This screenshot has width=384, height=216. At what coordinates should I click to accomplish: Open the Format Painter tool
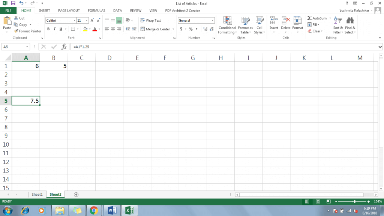pos(28,31)
